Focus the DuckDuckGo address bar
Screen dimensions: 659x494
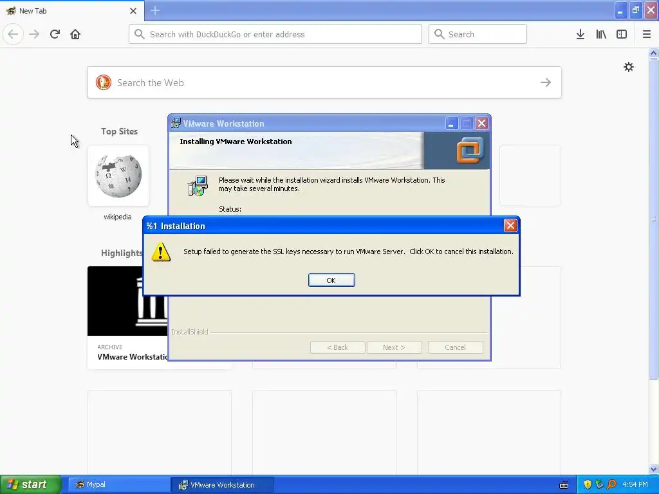point(275,34)
